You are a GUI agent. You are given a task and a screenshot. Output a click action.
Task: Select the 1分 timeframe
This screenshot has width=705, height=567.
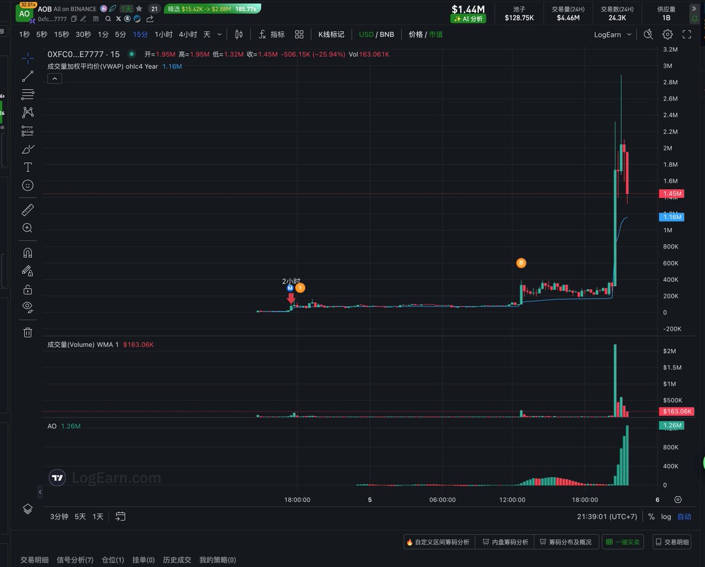pyautogui.click(x=103, y=35)
